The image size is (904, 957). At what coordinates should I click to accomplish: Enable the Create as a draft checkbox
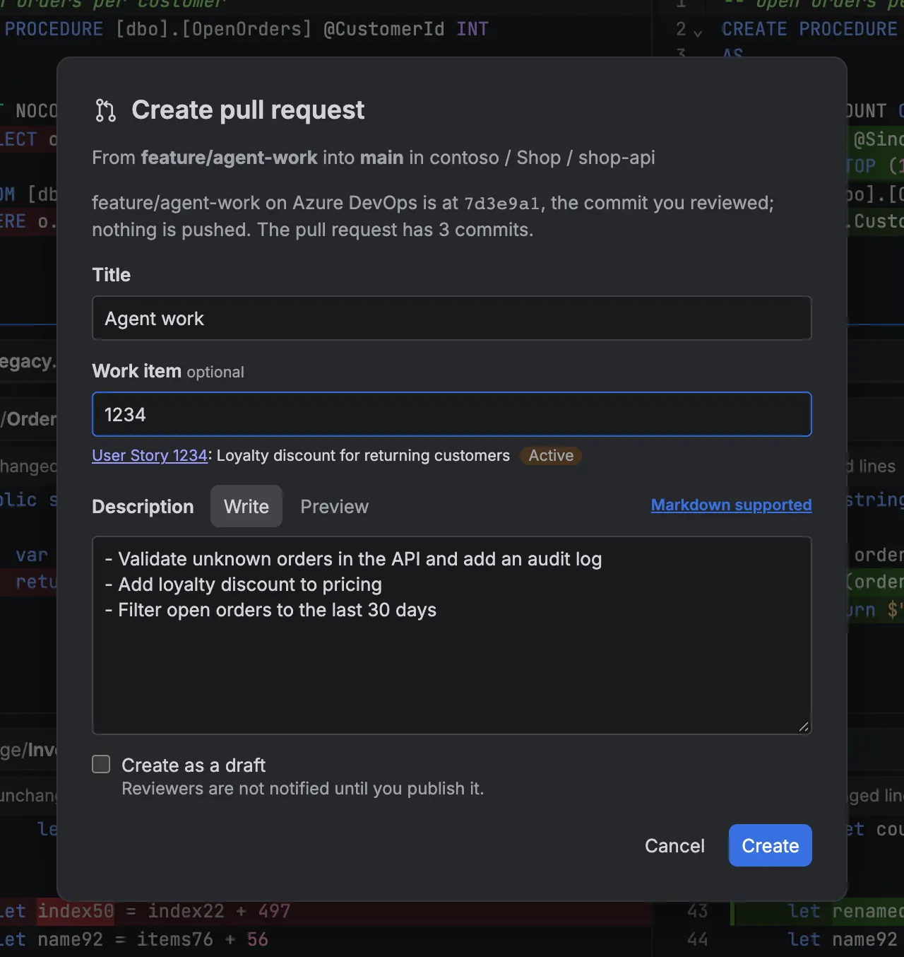tap(102, 764)
